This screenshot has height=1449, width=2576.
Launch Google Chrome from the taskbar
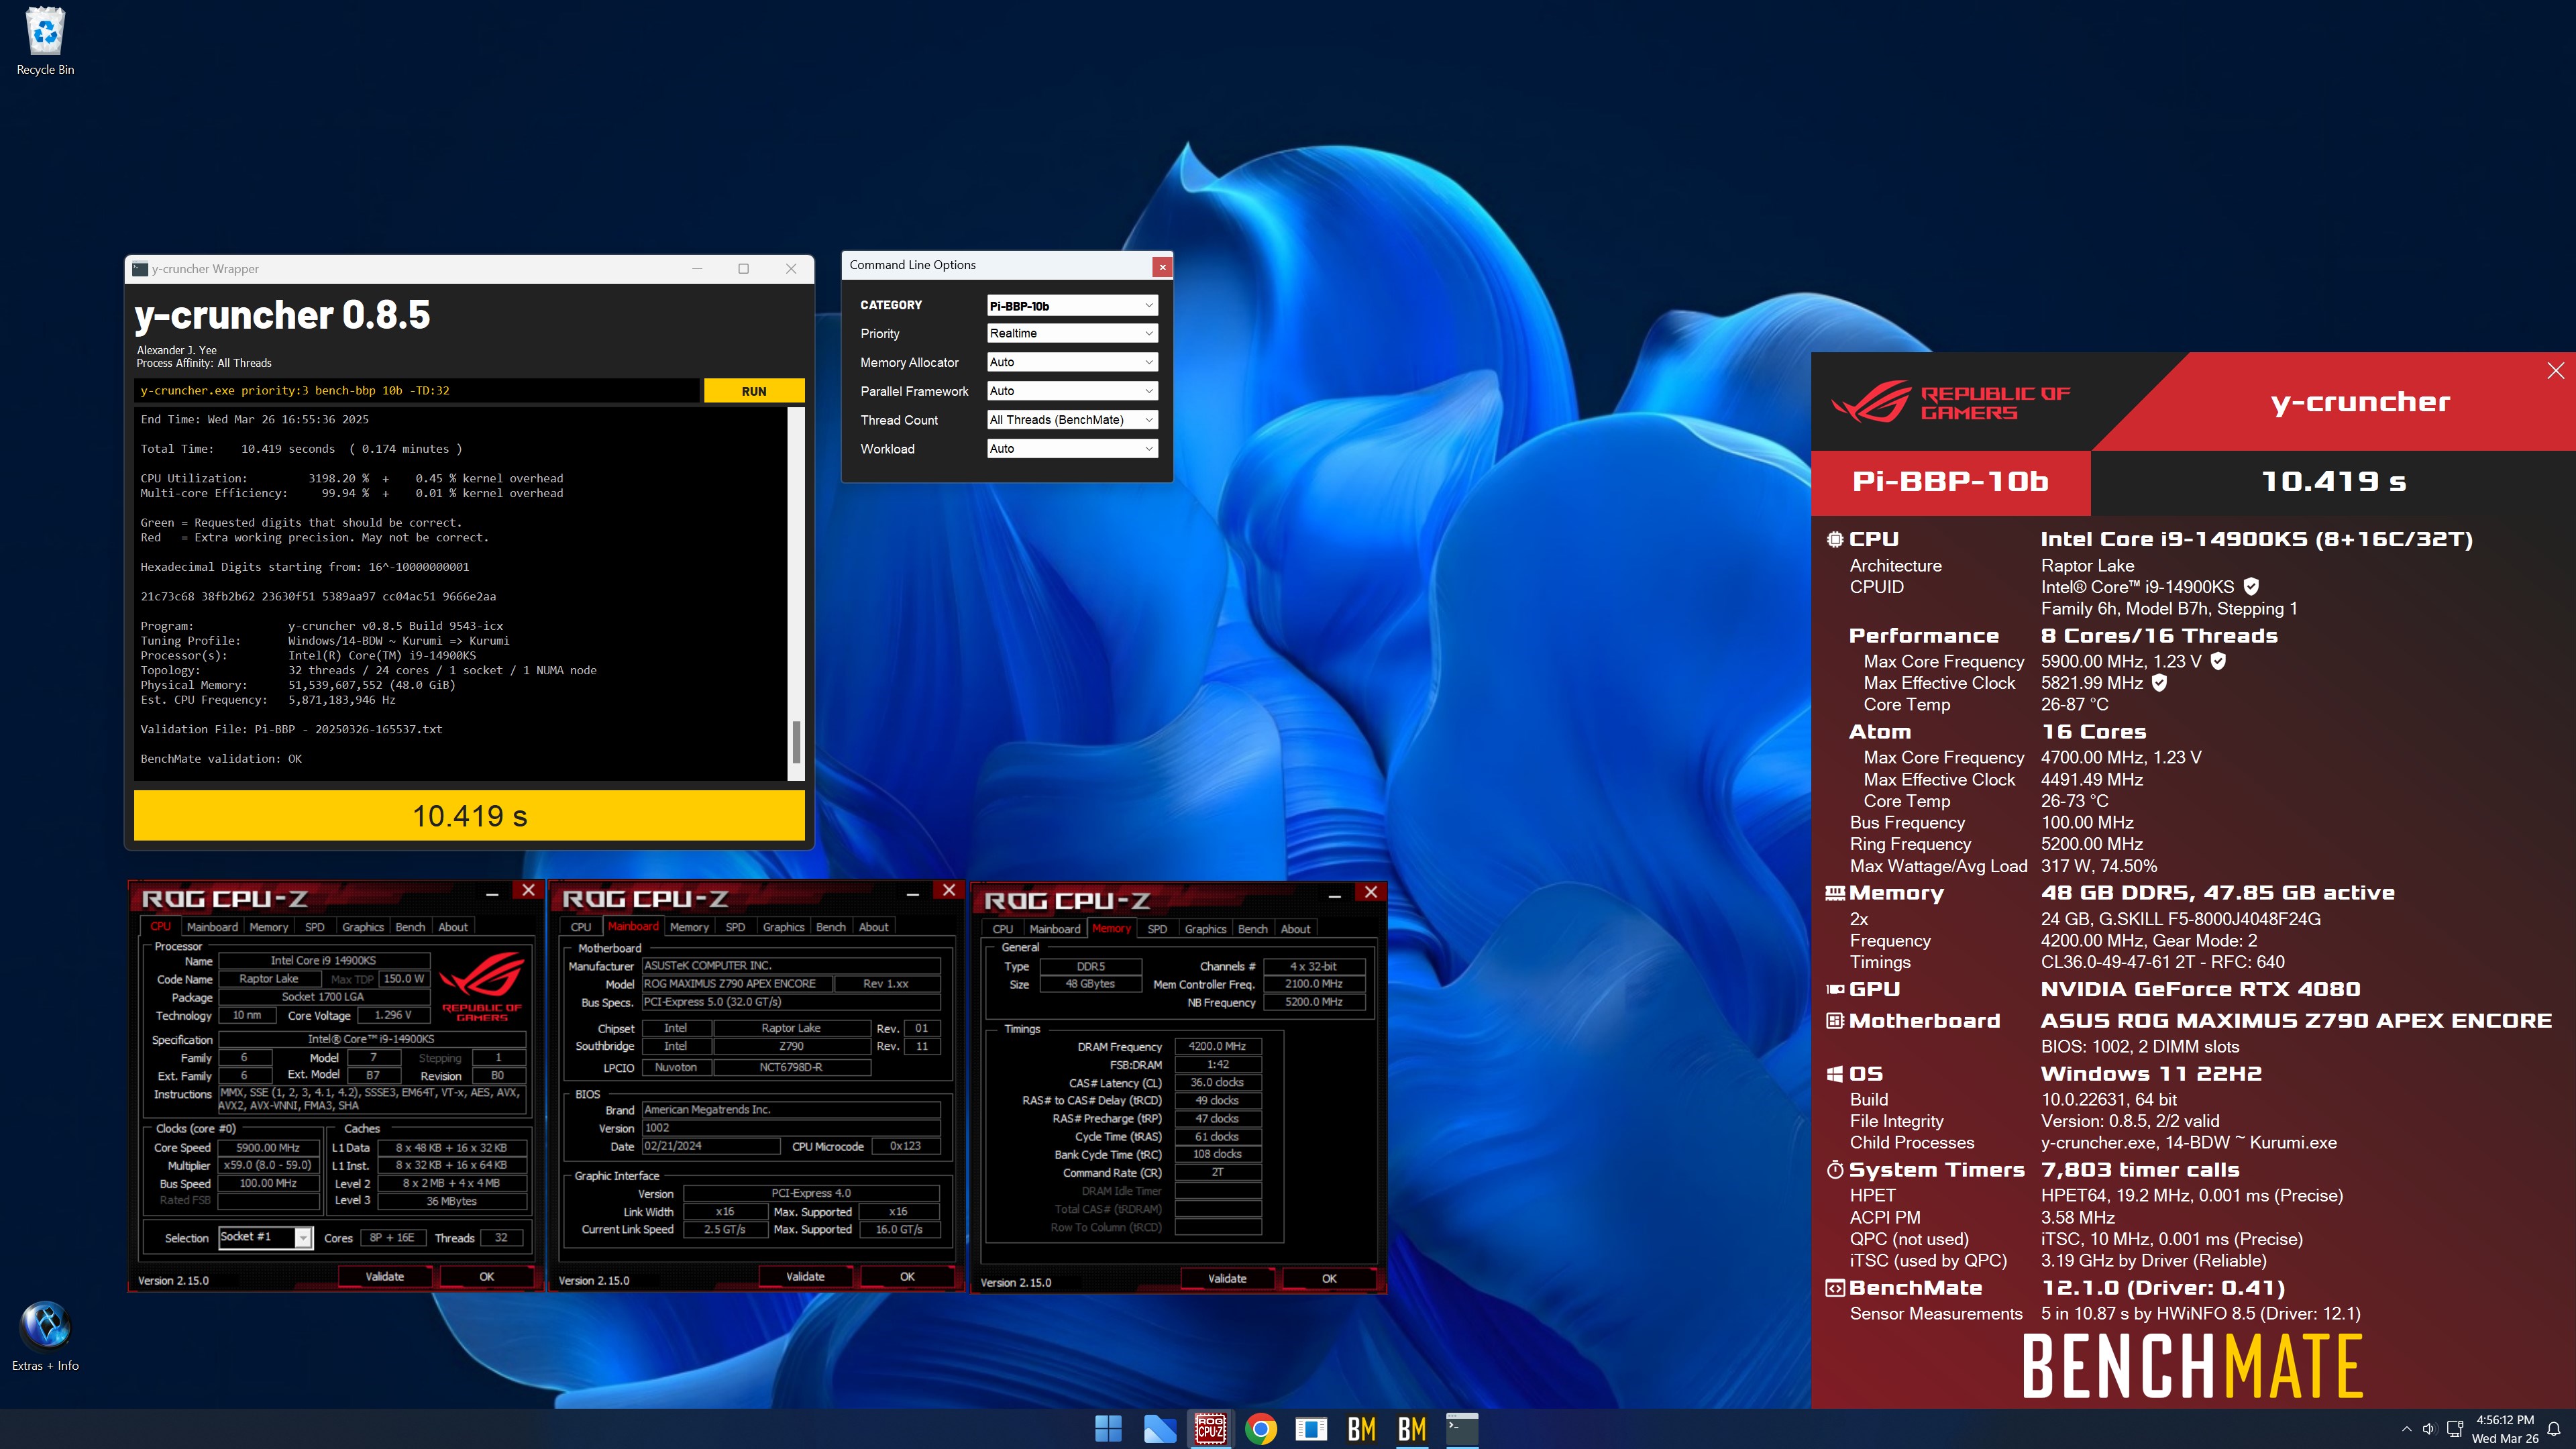point(1261,1429)
